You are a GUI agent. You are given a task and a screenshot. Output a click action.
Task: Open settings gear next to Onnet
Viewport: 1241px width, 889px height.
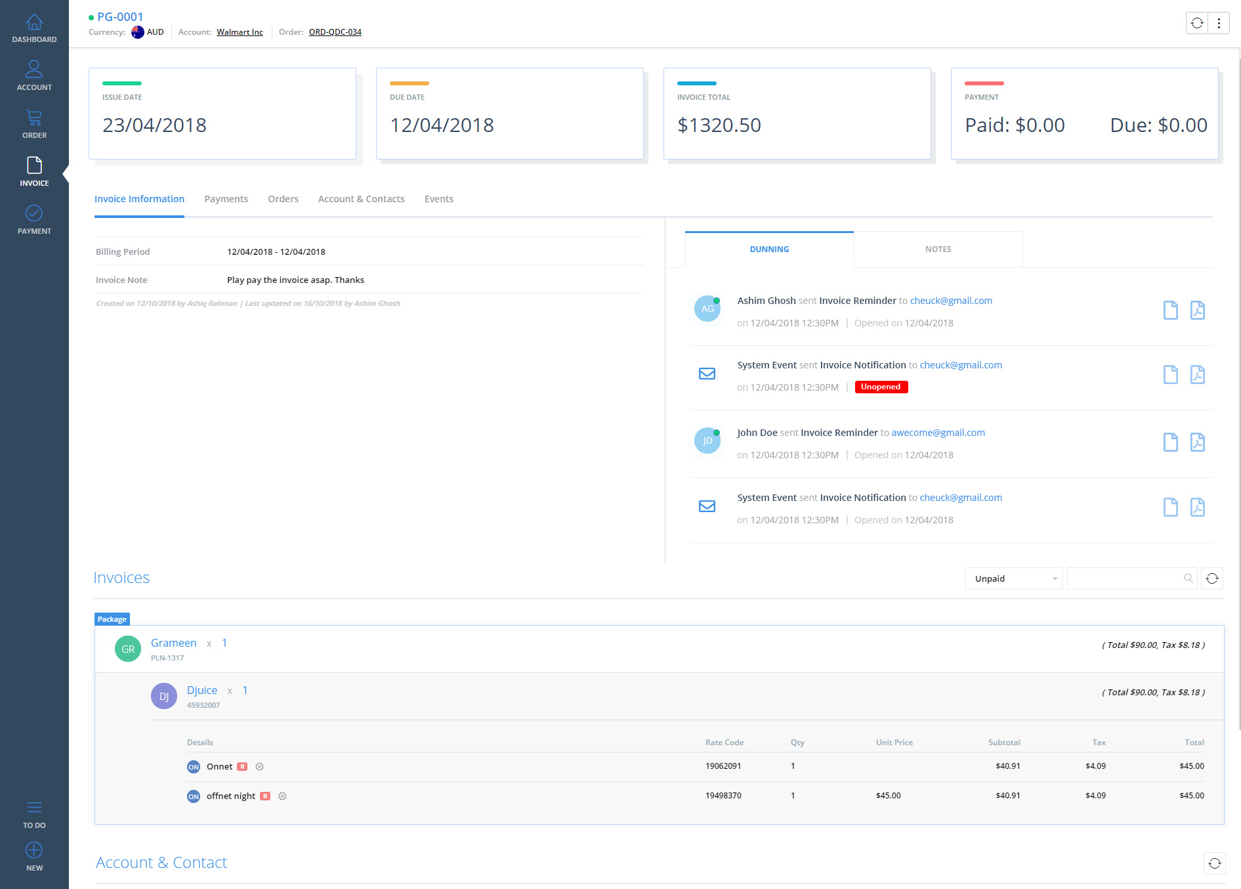[259, 767]
